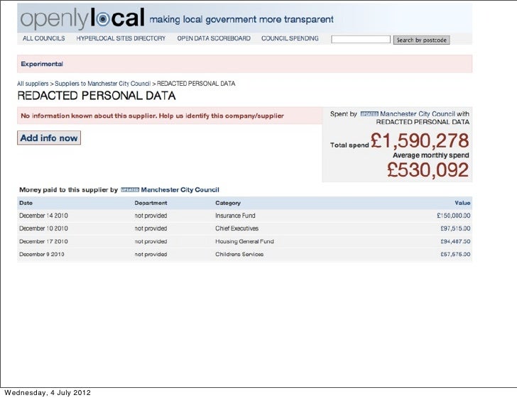
Task: Open Manchester City Council link in spend box
Action: 418,114
